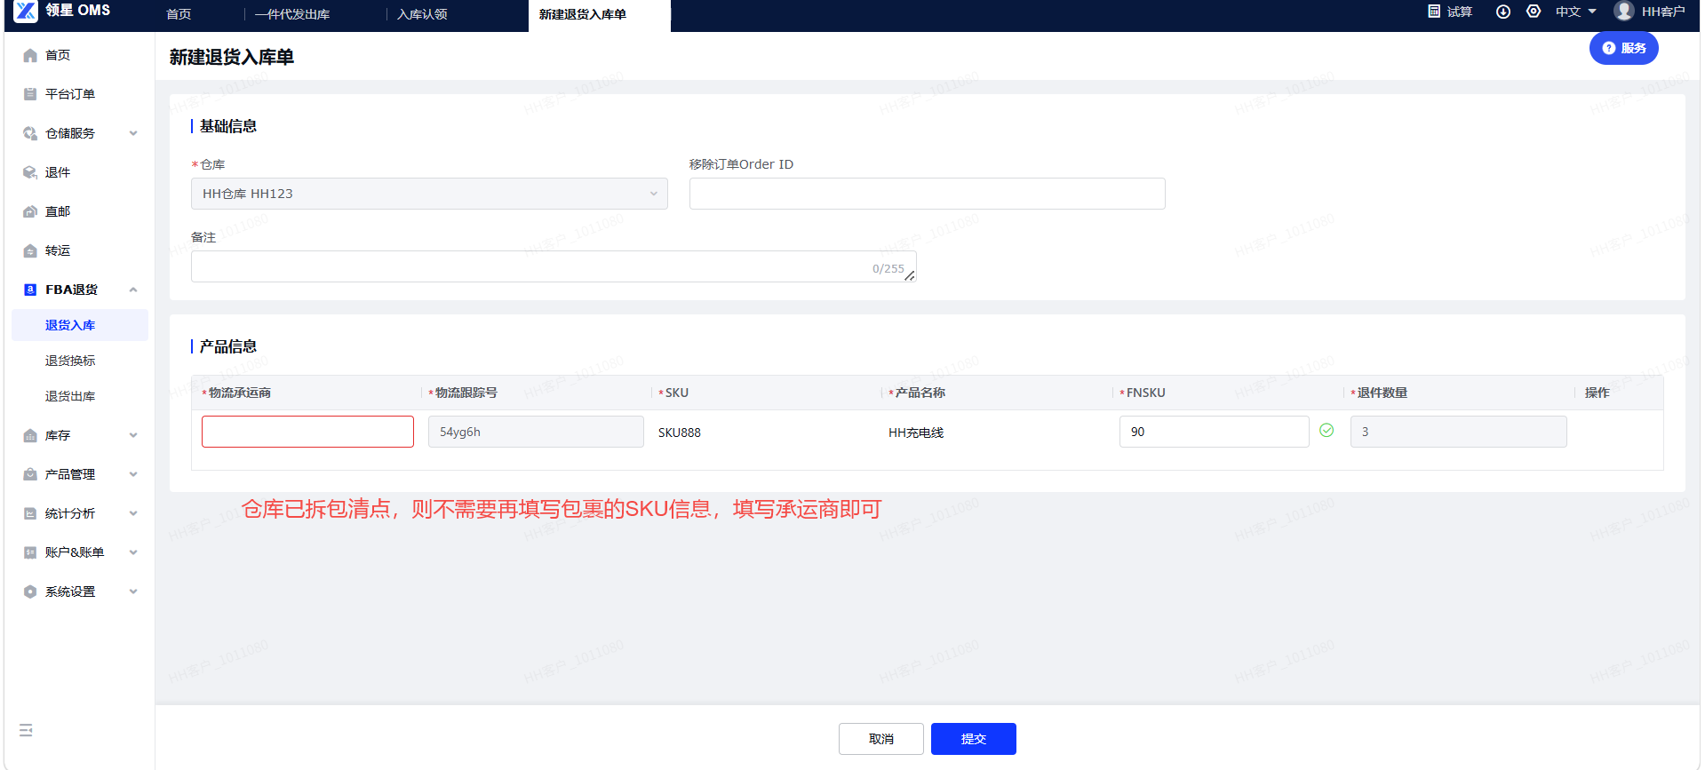Open the download center icon in header
The height and width of the screenshot is (770, 1705).
pos(1503,12)
